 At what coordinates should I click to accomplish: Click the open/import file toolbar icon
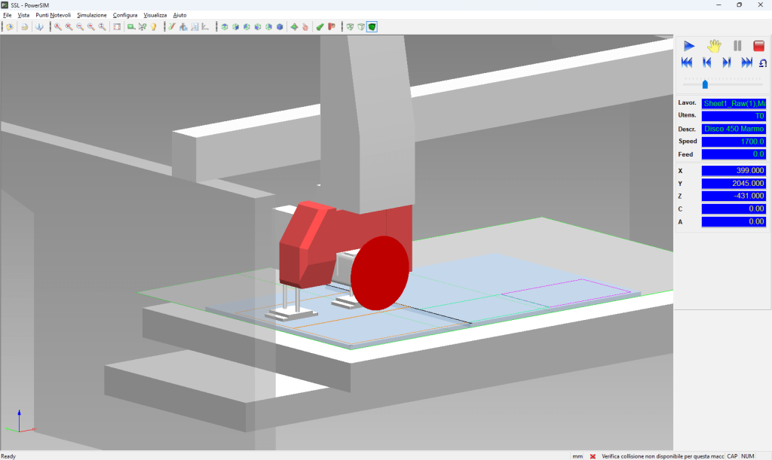(9, 27)
